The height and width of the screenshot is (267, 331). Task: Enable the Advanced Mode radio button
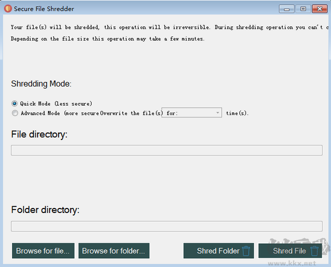coord(14,113)
